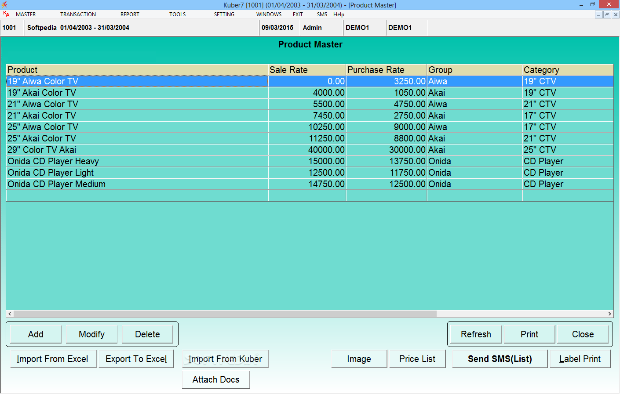The height and width of the screenshot is (394, 620).
Task: Open the Price List
Action: [417, 359]
